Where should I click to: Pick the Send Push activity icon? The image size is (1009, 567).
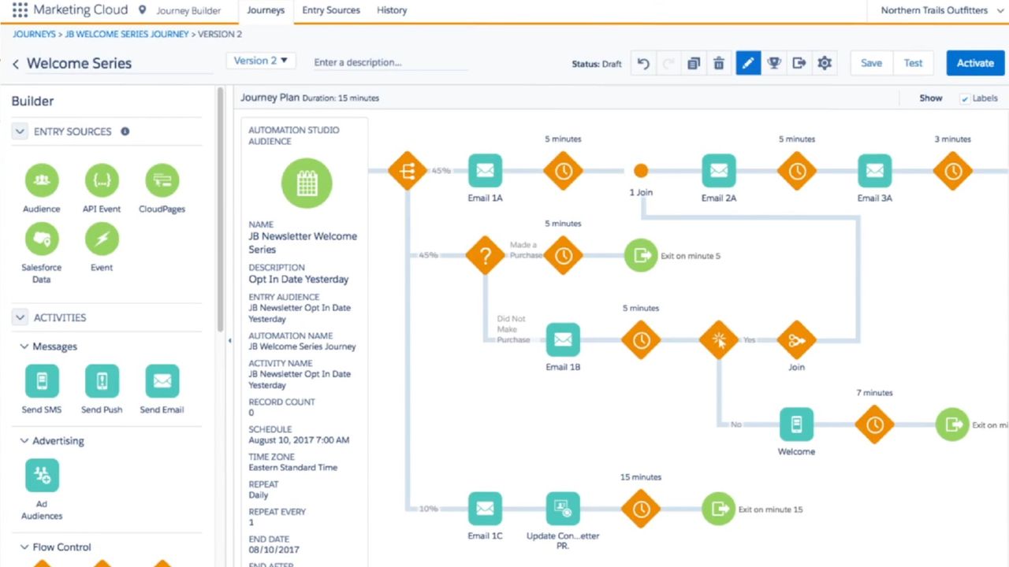102,381
